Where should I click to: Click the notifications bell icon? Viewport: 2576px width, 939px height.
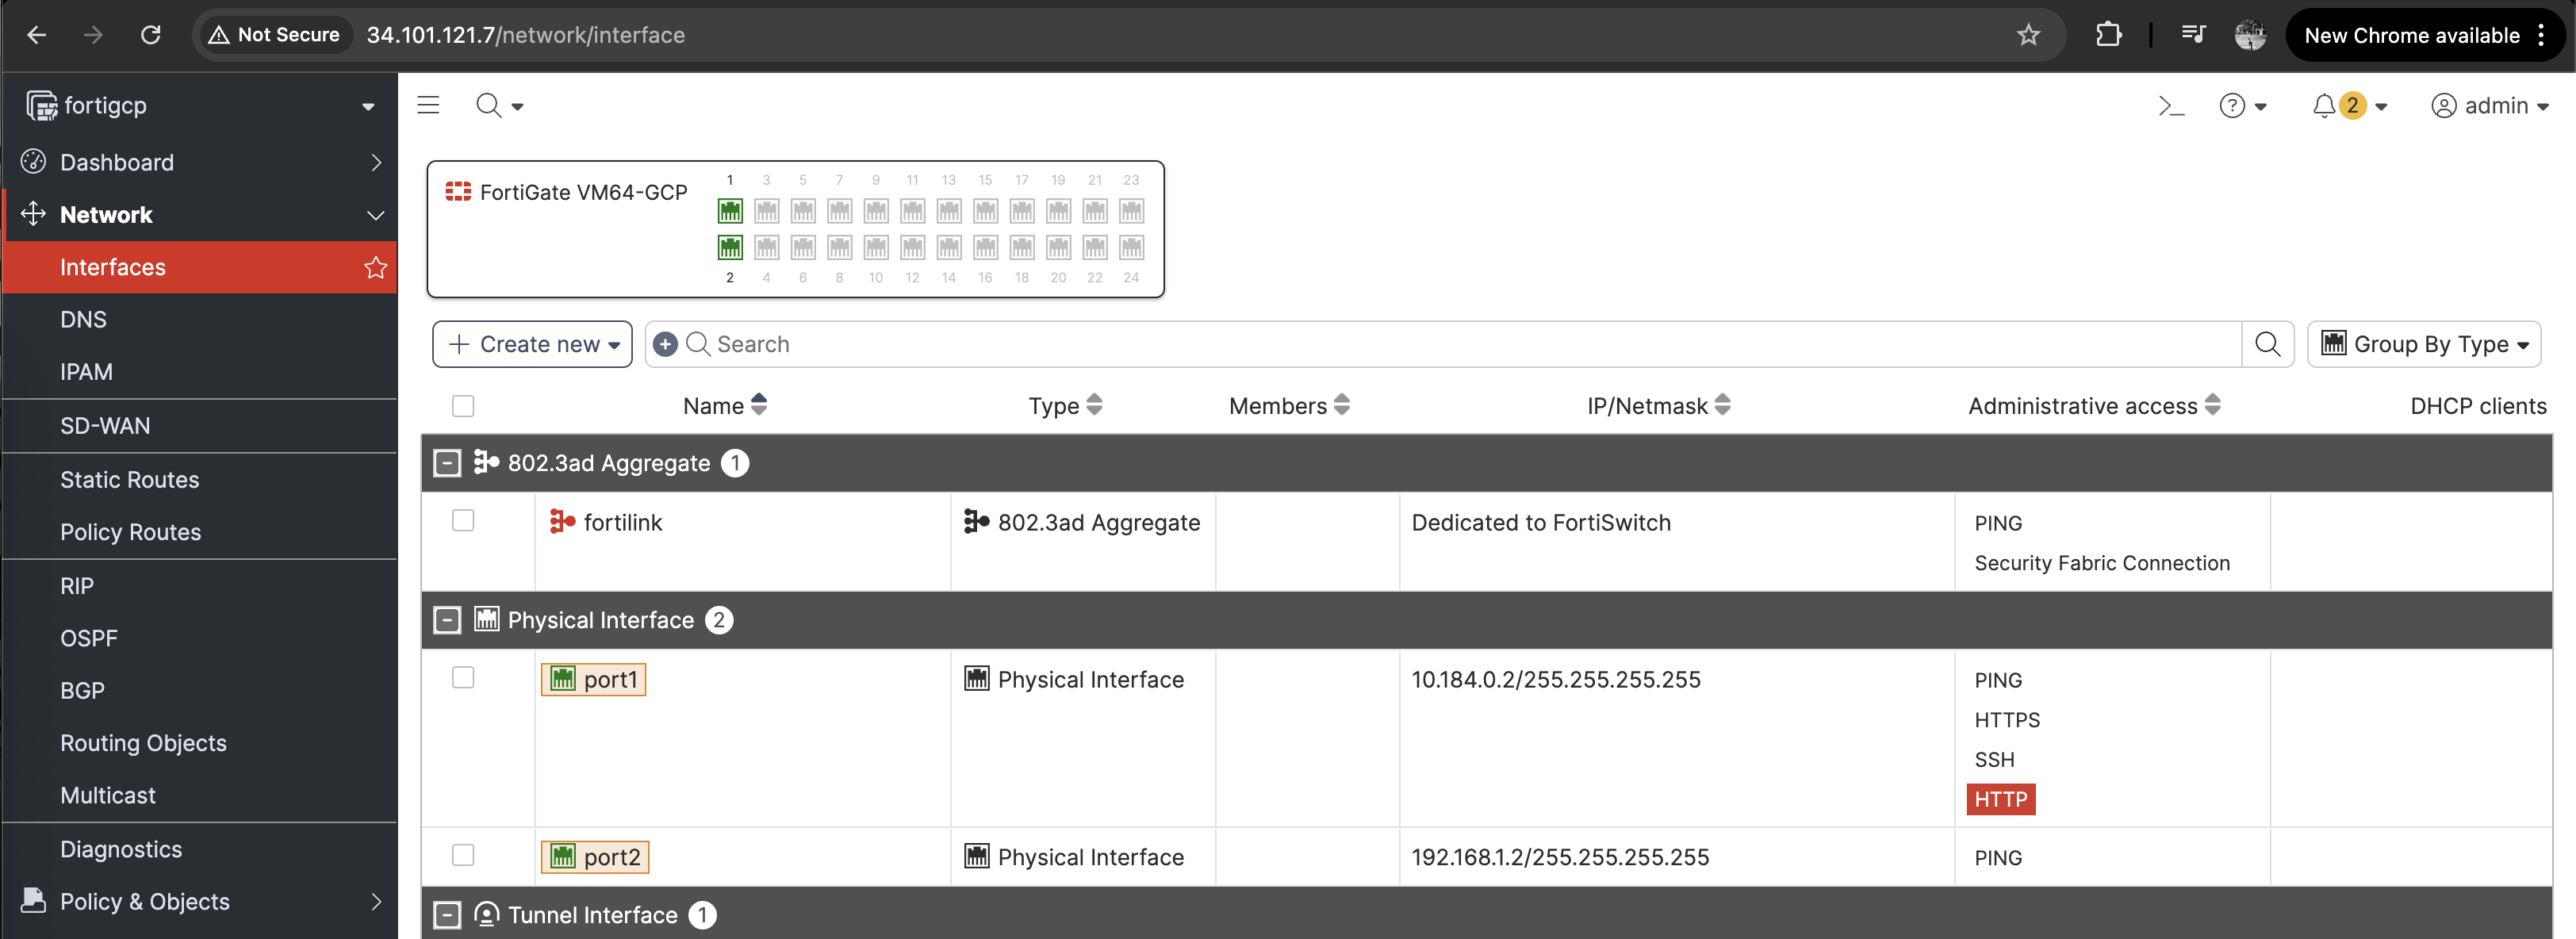click(2323, 106)
